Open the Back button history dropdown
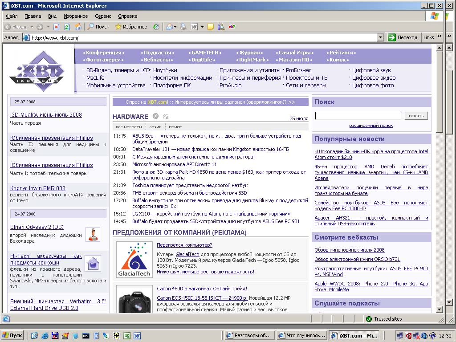Image resolution: width=456 pixels, height=342 pixels. coord(32,27)
